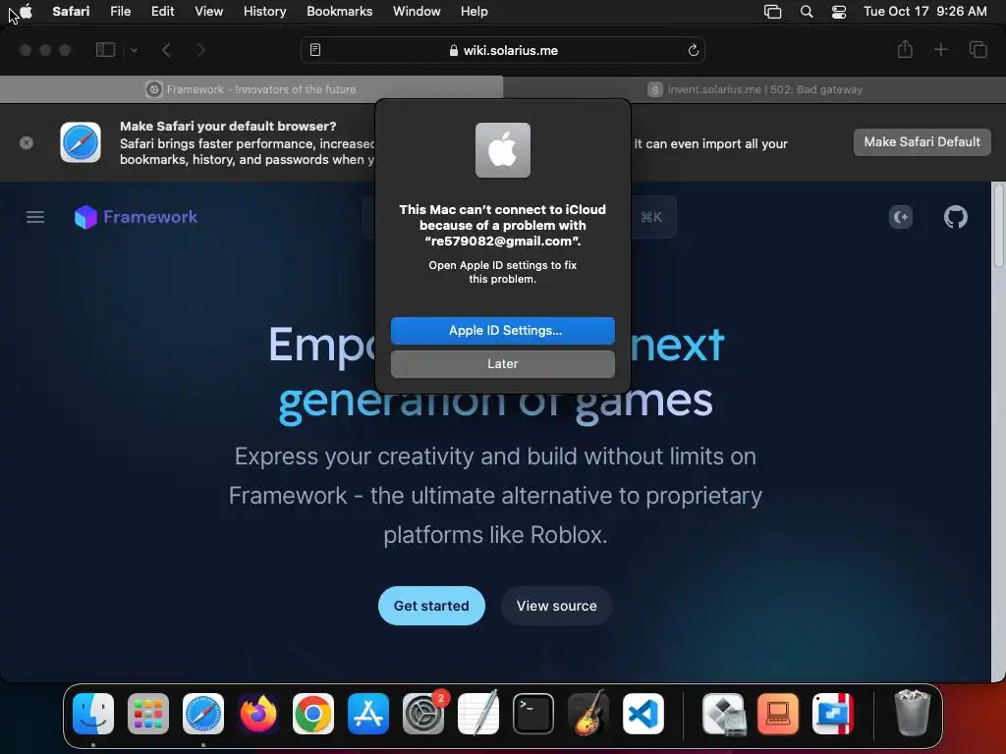Close the default browser banner
The image size is (1006, 754).
click(27, 142)
